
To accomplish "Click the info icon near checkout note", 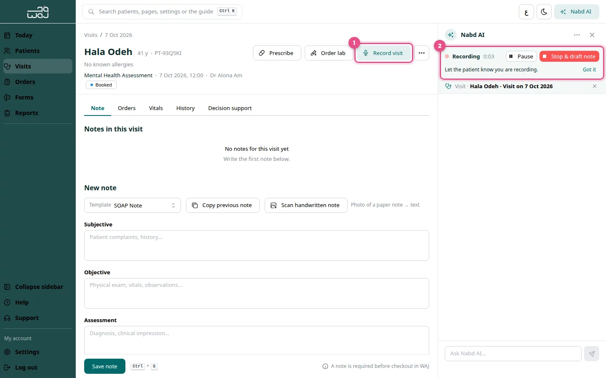I will click(325, 366).
